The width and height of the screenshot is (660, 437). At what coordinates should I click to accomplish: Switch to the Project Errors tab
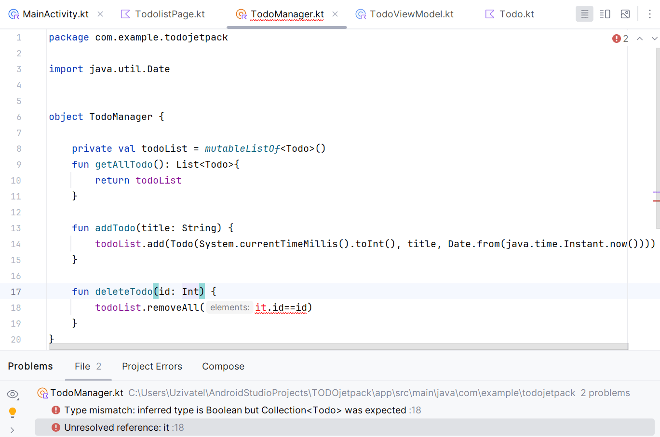click(152, 366)
